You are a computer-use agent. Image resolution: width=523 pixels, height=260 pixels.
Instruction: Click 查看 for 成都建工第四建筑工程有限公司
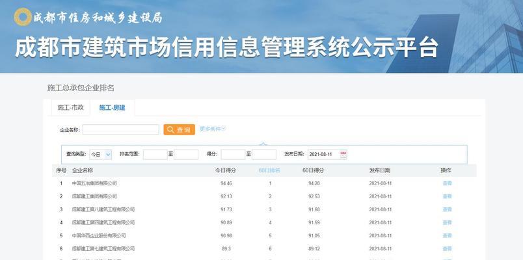447,222
